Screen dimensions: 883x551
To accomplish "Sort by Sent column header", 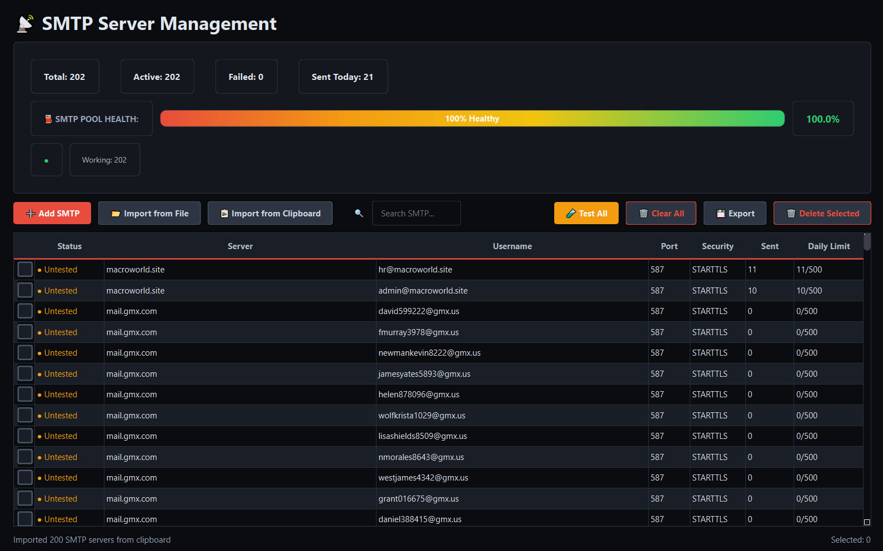I will [x=770, y=246].
